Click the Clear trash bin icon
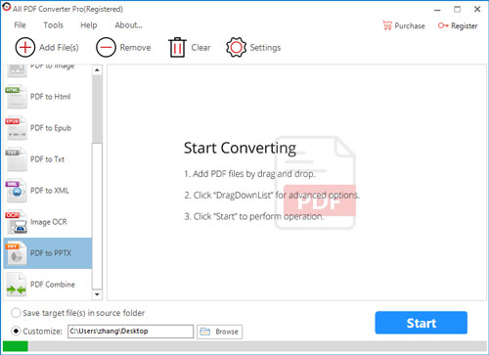The image size is (489, 355). point(177,47)
